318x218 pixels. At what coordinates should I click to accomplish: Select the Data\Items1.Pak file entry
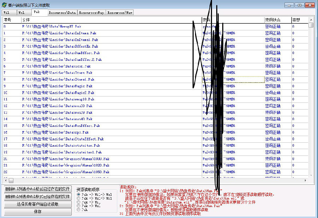[x=58, y=79]
